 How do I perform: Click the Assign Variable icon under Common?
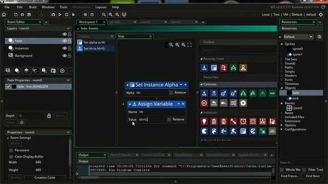click(204, 93)
